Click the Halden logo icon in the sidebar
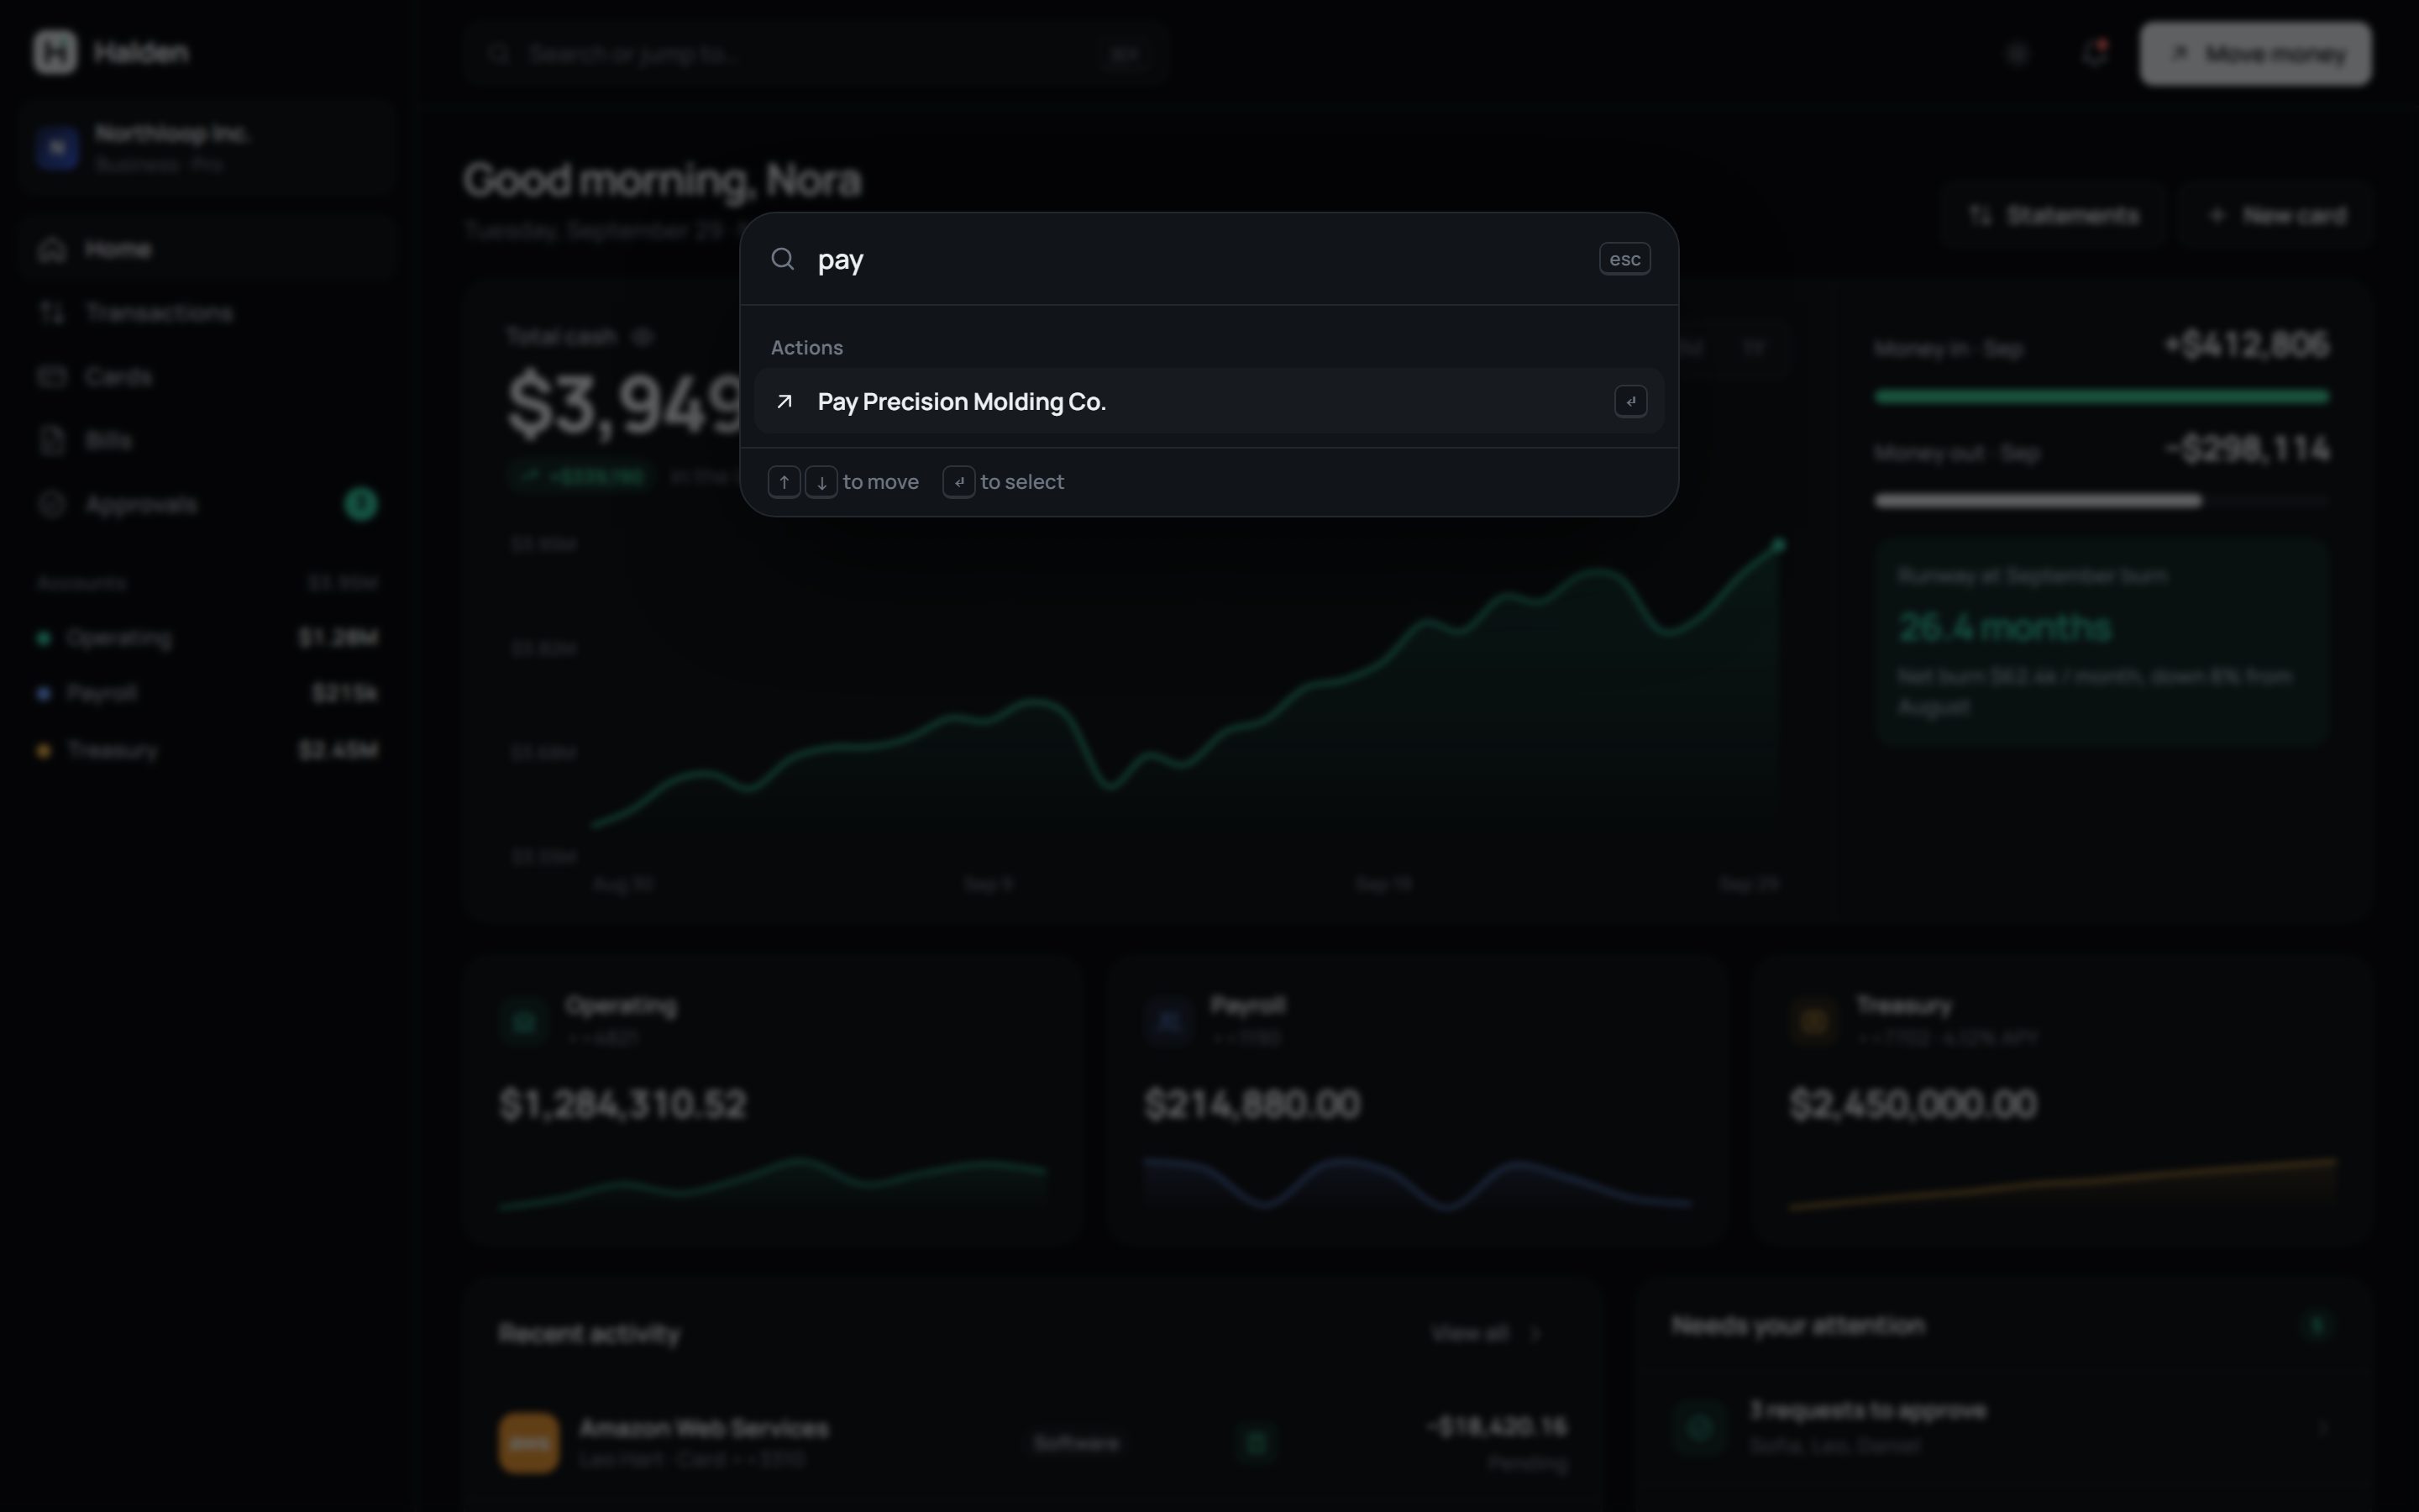This screenshot has height=1512, width=2419. click(55, 52)
